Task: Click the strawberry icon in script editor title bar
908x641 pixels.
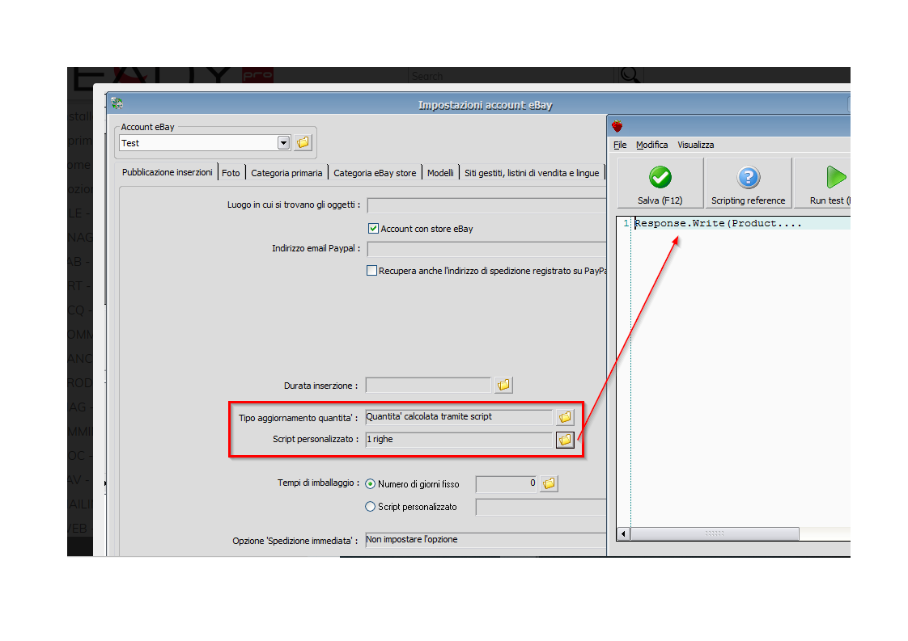Action: tap(617, 125)
